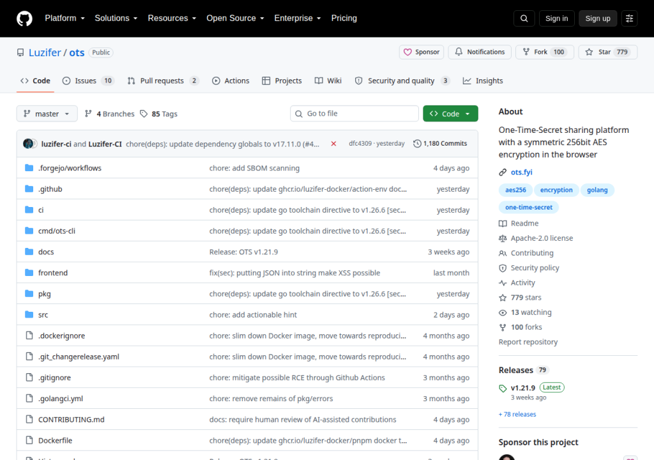The width and height of the screenshot is (654, 460).
Task: Click the book icon beside Readme
Action: pyautogui.click(x=503, y=224)
